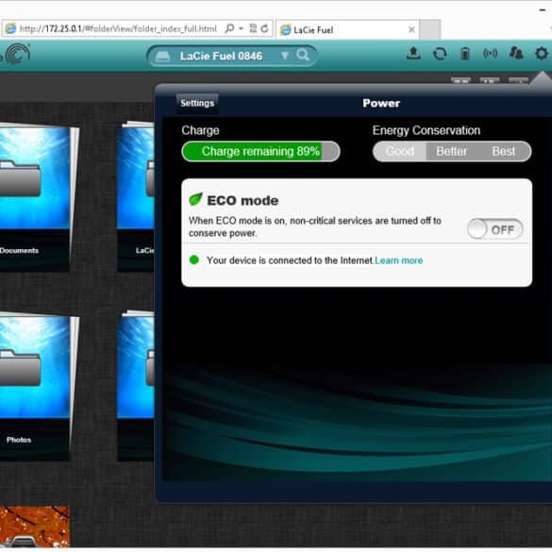Click the address bar search icon
Viewport: 552px width, 552px height.
[229, 28]
